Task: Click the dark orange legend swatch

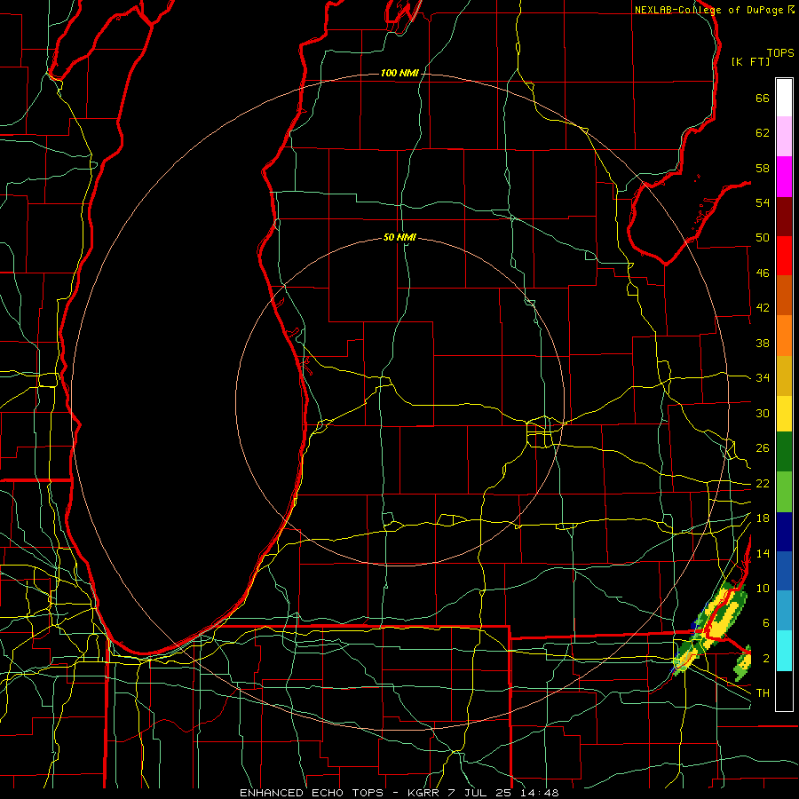Action: [x=784, y=296]
